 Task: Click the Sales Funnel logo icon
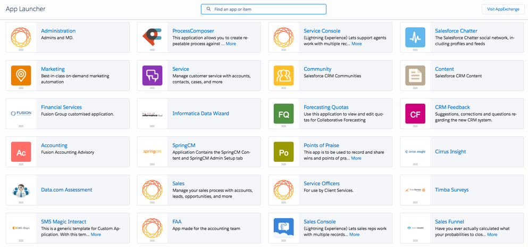(415, 228)
